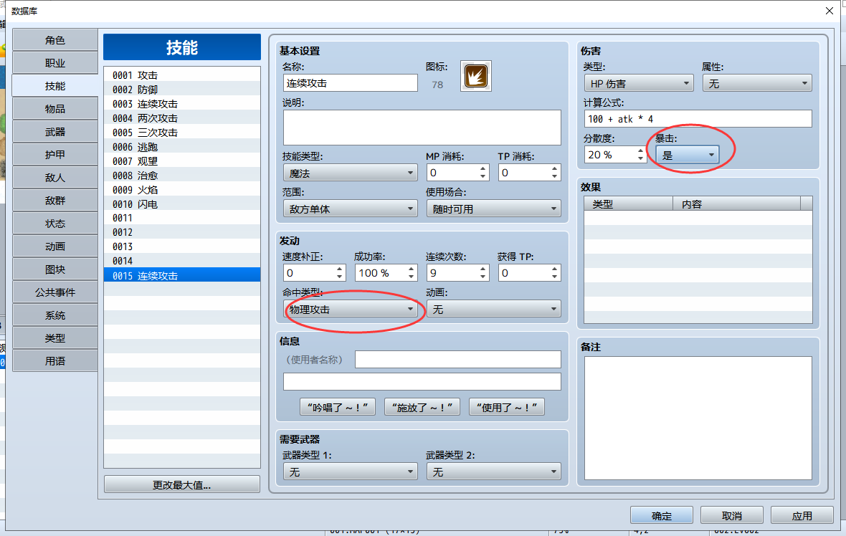The image size is (846, 536).
Task: Select the 状态 tab
Action: click(x=55, y=224)
